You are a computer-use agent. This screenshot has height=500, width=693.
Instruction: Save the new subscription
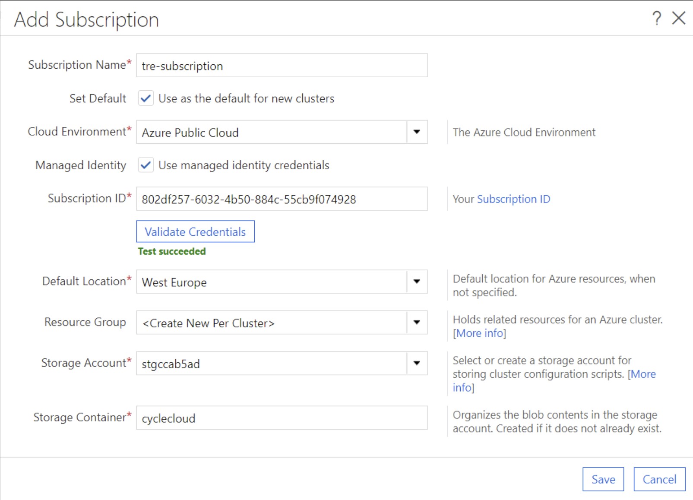pos(603,479)
